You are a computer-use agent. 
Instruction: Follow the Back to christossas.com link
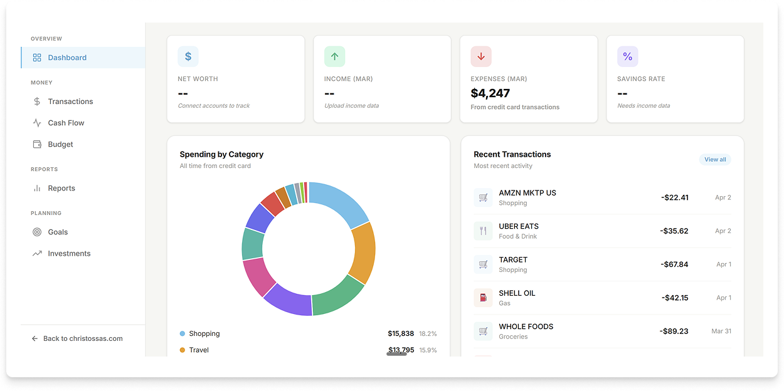click(x=82, y=338)
